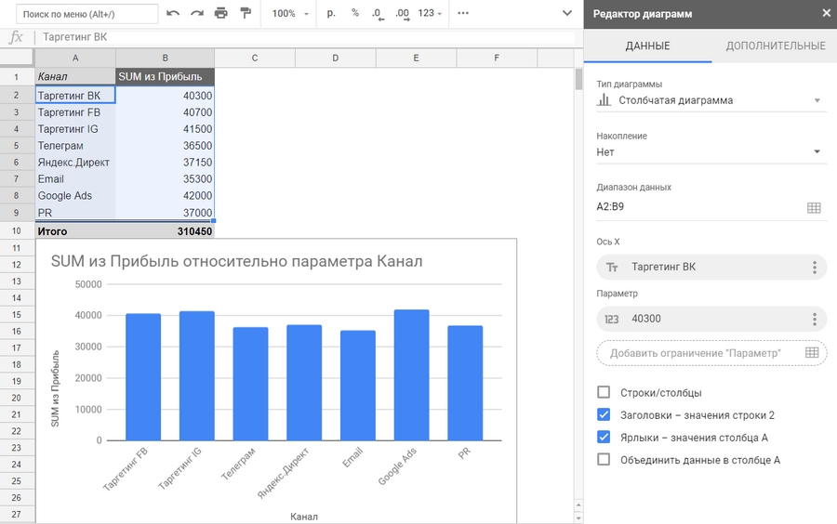Viewport: 837px width, 524px height.
Task: Click the increase decimal places icon
Action: [x=402, y=14]
